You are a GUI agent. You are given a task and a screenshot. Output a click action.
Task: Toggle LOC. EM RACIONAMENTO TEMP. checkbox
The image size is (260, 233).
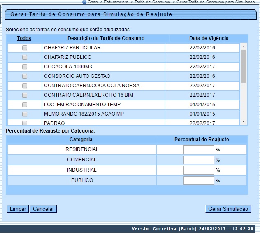click(x=25, y=105)
